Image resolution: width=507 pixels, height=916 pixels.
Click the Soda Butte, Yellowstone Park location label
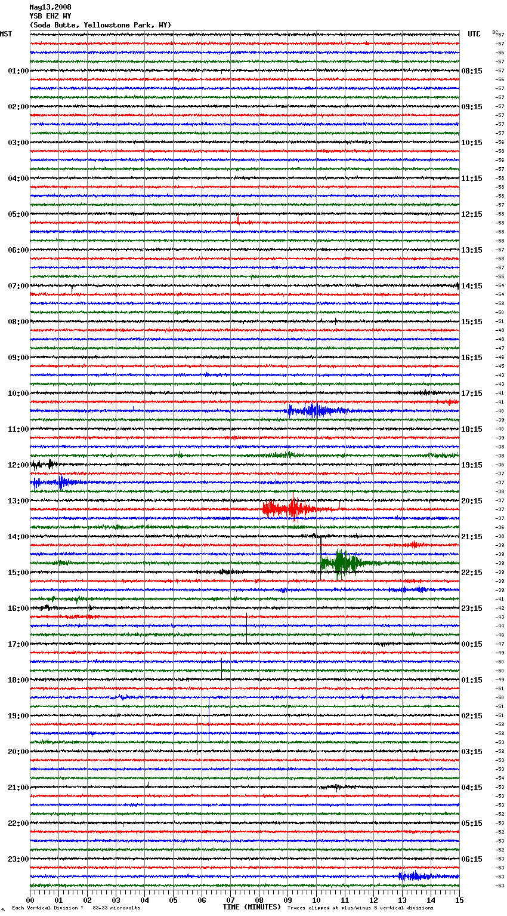(x=100, y=25)
